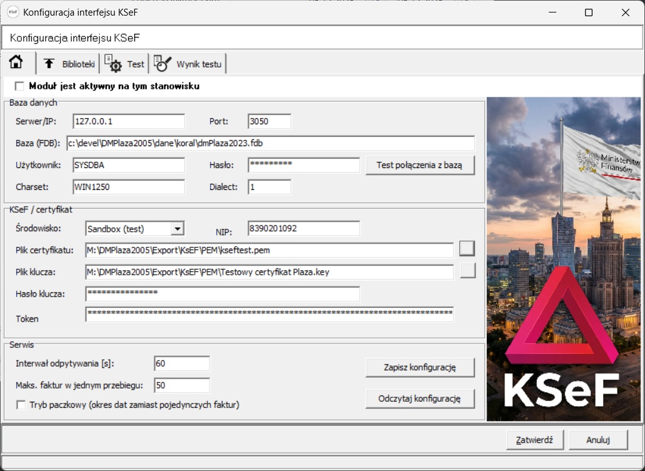
Task: Maximize the Konfiguracja interfejsu KSeF window
Action: pyautogui.click(x=589, y=12)
